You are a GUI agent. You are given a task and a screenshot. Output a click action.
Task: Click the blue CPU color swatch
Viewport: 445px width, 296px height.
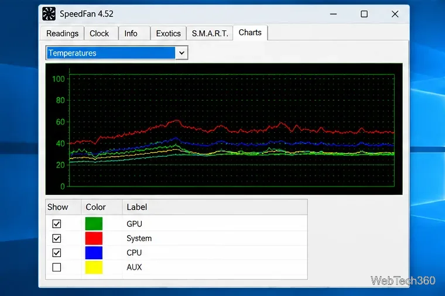(94, 253)
